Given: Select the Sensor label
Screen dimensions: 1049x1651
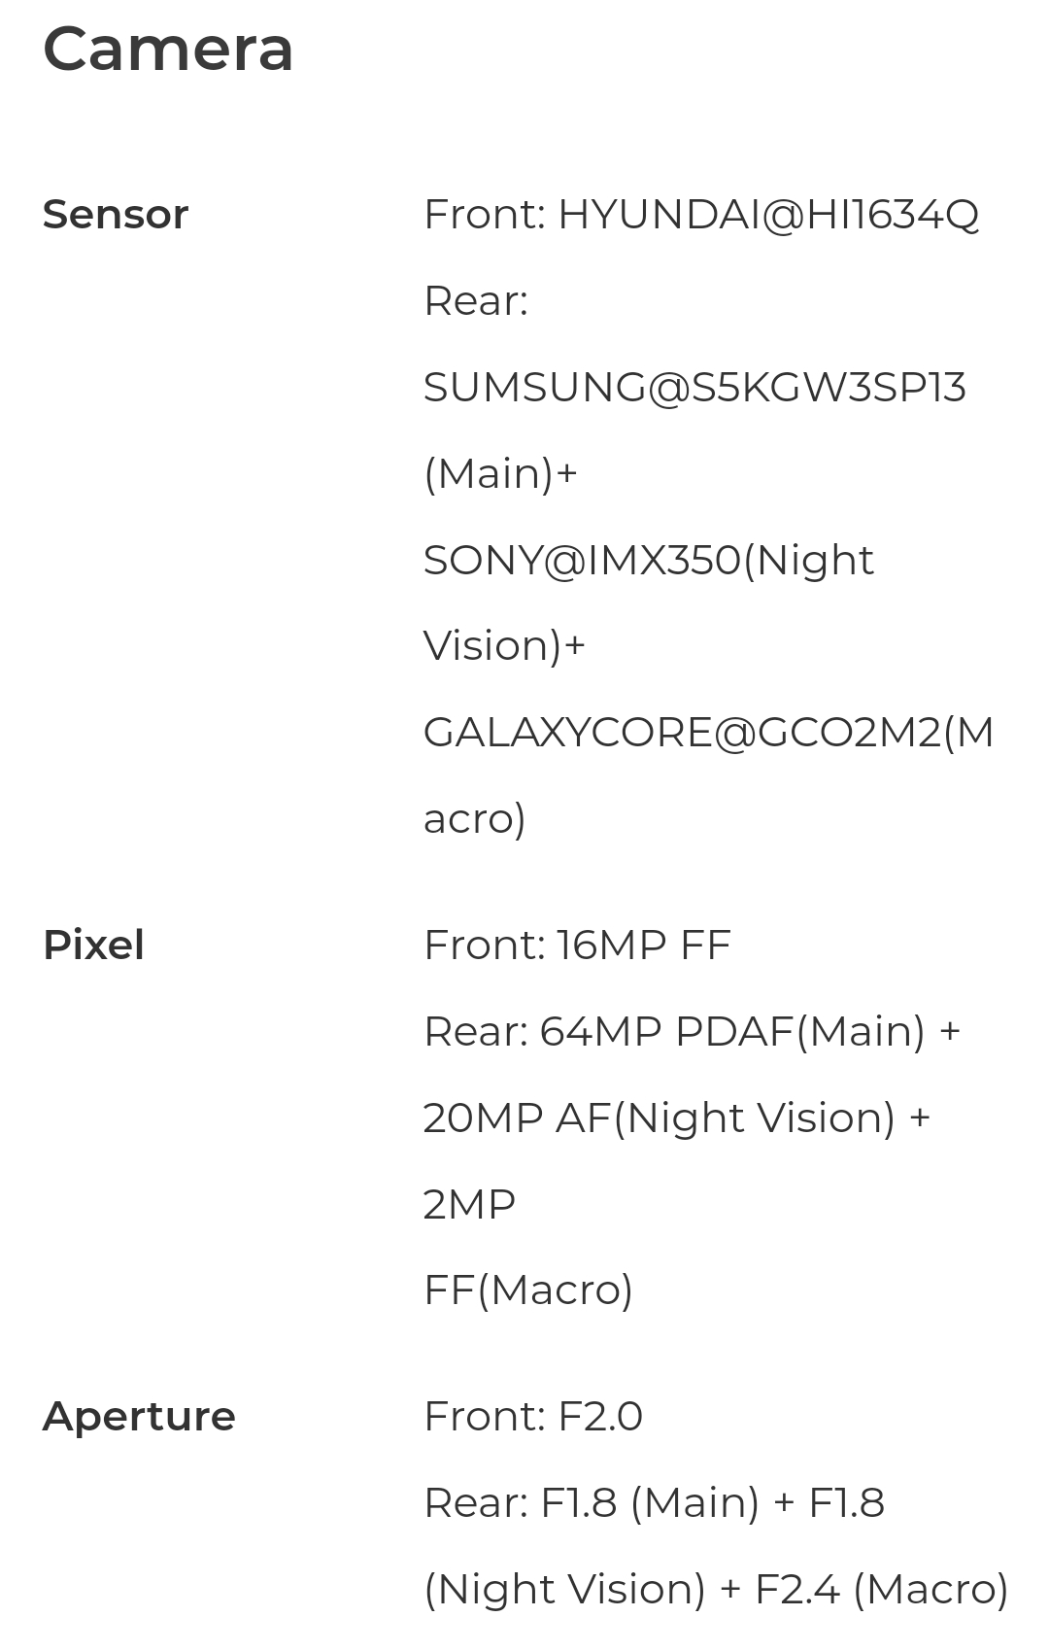Looking at the screenshot, I should 116,214.
